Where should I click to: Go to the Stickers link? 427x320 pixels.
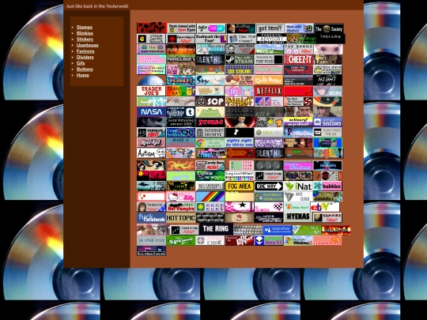click(85, 40)
